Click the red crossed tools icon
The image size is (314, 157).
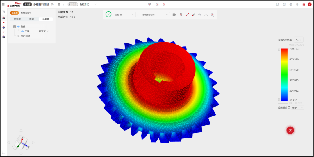tap(164, 4)
